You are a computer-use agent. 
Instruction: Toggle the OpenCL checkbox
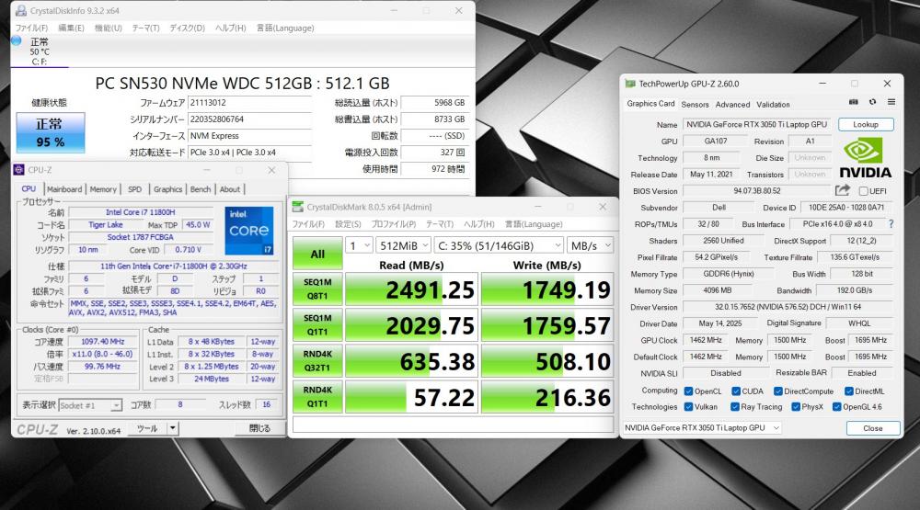pyautogui.click(x=689, y=391)
